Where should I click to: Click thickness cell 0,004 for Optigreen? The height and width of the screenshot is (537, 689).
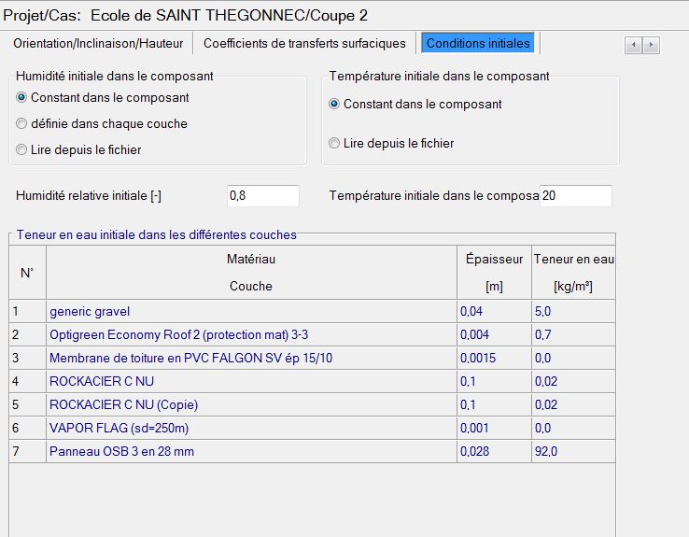coord(494,335)
